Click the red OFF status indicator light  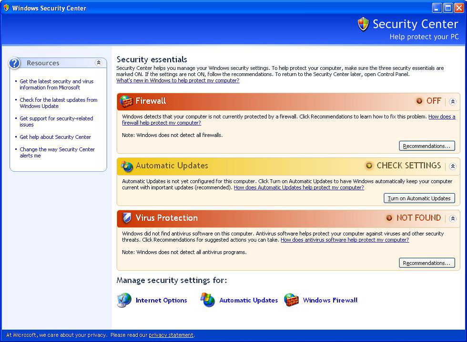pos(419,101)
